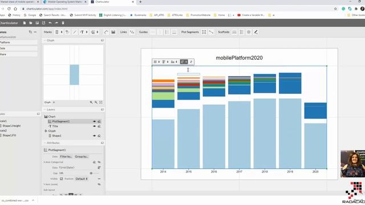Switch to Market share of mobile browser tab
This screenshot has height=205, width=365.
pos(19,2)
